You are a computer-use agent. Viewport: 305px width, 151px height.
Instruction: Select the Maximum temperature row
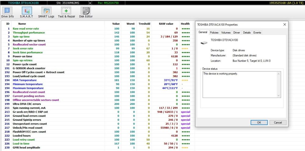98,88
